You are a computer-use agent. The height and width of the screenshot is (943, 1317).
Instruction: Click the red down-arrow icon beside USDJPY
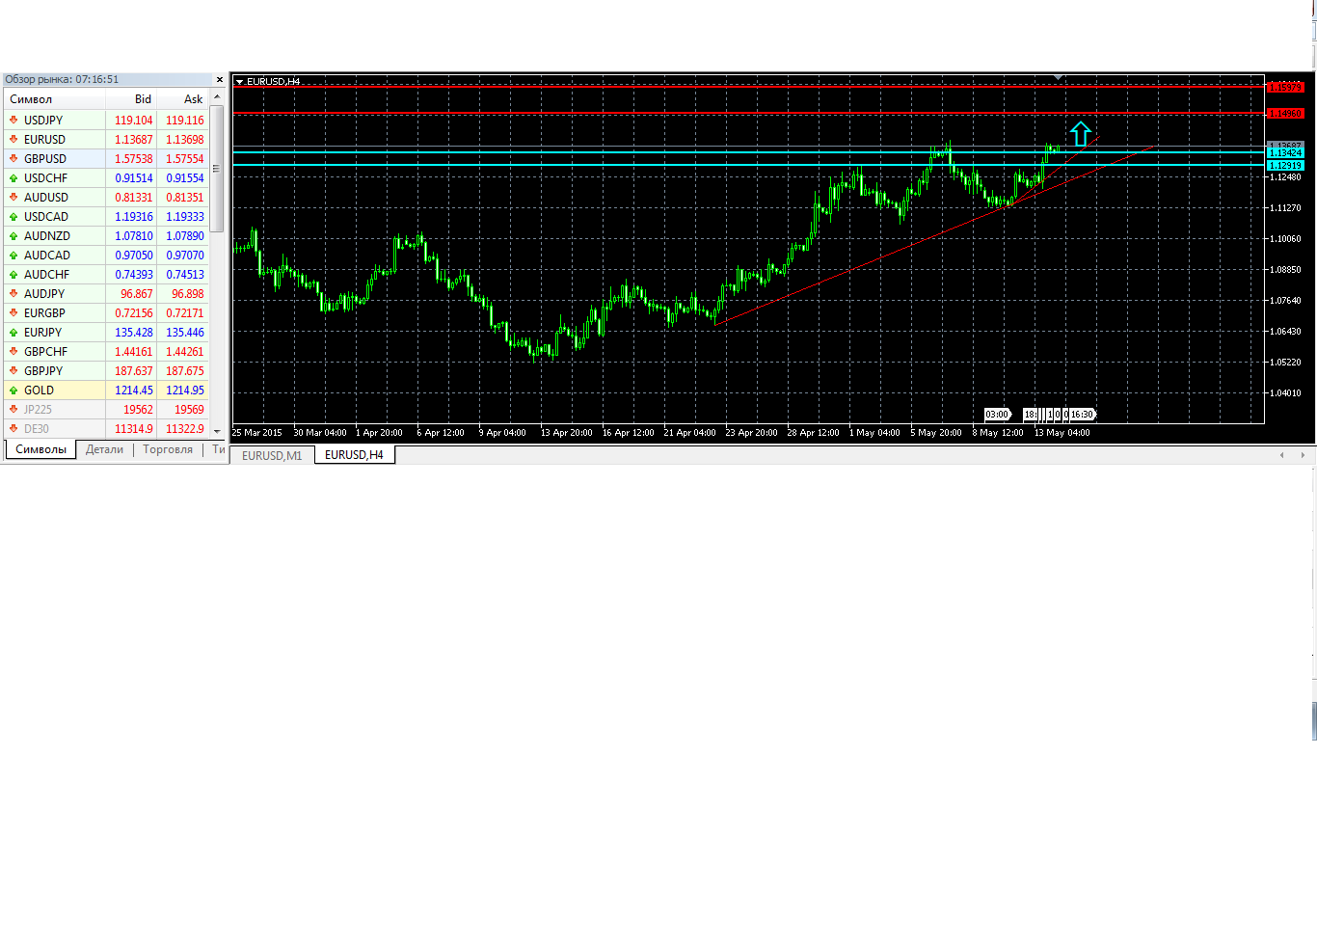[x=13, y=121]
